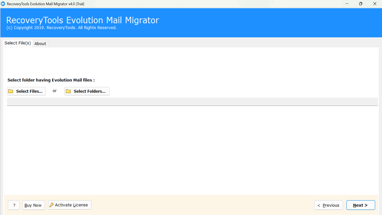Restore down the application window

[361, 4]
